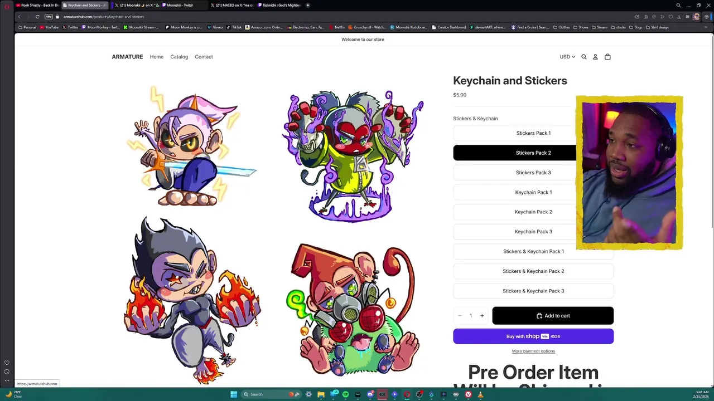714x401 pixels.
Task: Open the Windows Start menu icon
Action: [x=234, y=394]
